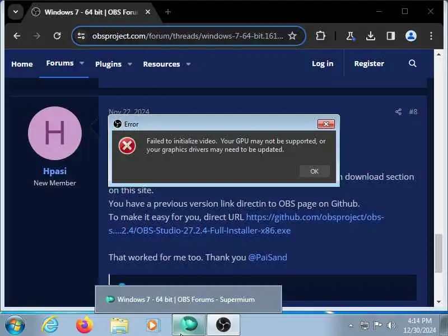Show hidden tray icons arrow
The height and width of the screenshot is (336, 448).
(351, 325)
